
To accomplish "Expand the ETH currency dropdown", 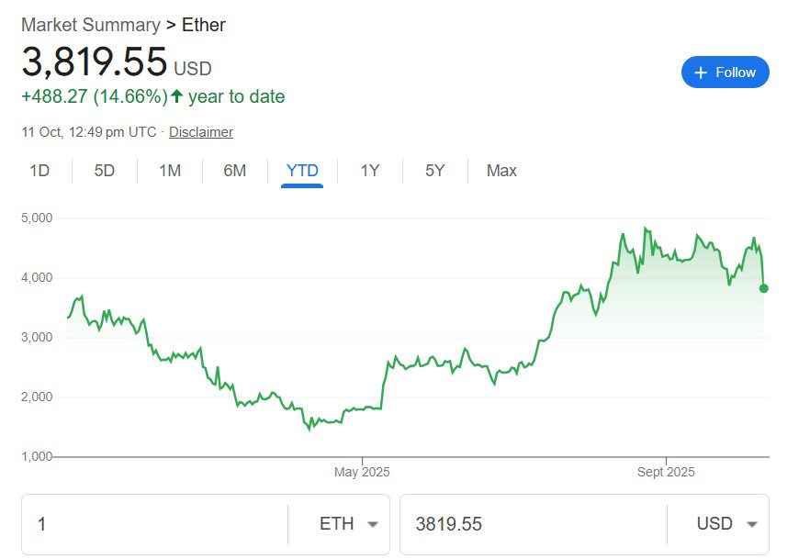I will 349,524.
